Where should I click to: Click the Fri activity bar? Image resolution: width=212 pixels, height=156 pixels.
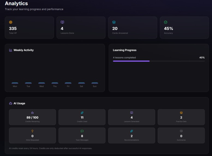tap(68, 83)
